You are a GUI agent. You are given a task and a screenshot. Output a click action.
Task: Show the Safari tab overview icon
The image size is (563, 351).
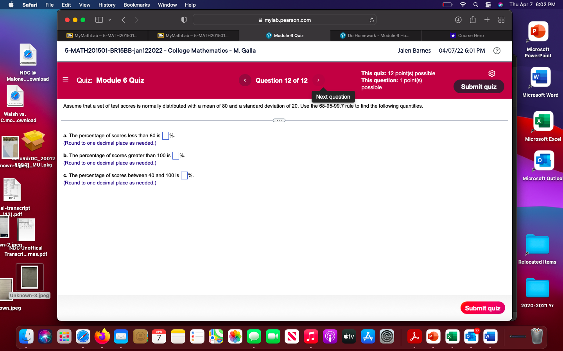[502, 20]
